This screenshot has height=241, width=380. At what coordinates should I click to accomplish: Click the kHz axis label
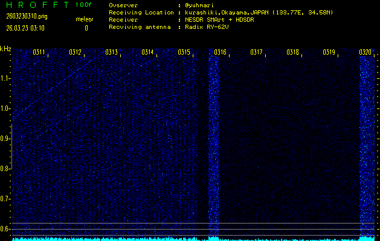6,49
